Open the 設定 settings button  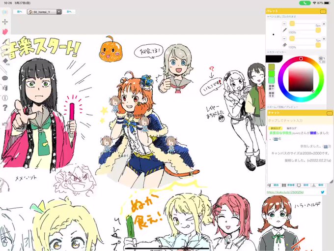click(x=303, y=185)
